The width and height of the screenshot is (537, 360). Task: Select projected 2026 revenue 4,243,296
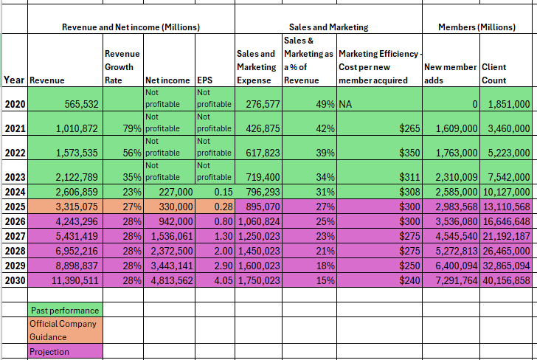tap(65, 221)
